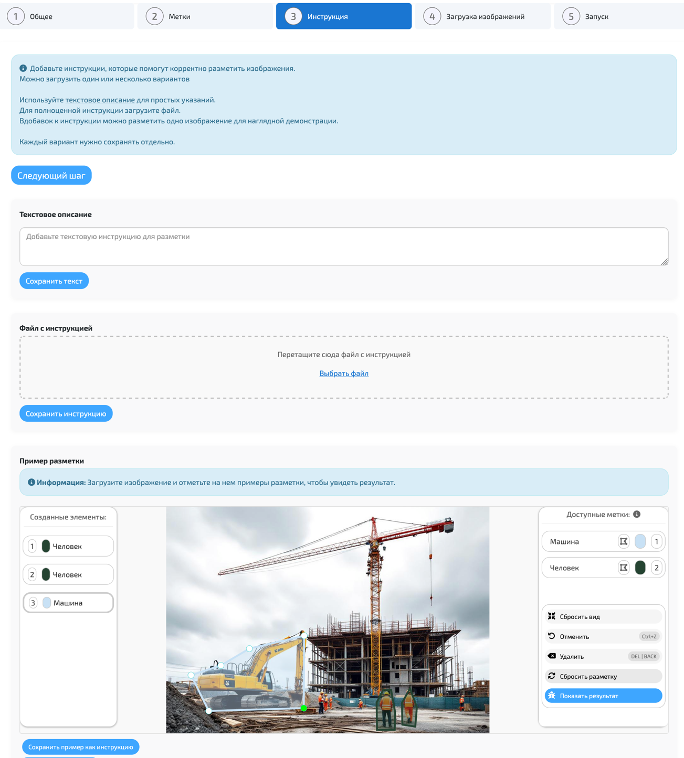Delete selected element with Удалить
Image resolution: width=684 pixels, height=758 pixels.
603,656
